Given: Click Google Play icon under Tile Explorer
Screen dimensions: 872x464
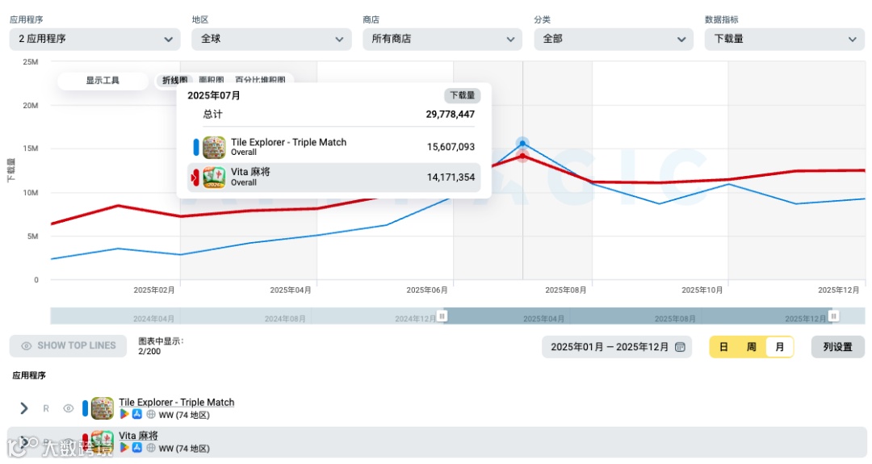Looking at the screenshot, I should click(124, 415).
